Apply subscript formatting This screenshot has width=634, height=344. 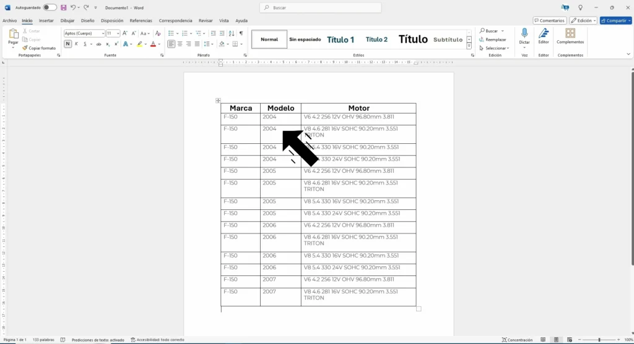pos(108,44)
